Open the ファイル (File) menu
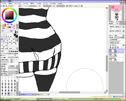 4,4
